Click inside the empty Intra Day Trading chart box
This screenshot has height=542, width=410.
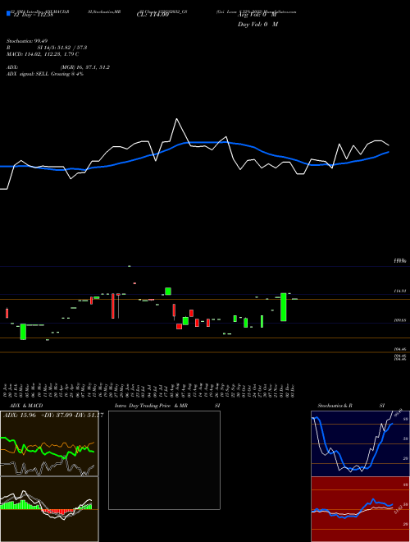point(164,460)
